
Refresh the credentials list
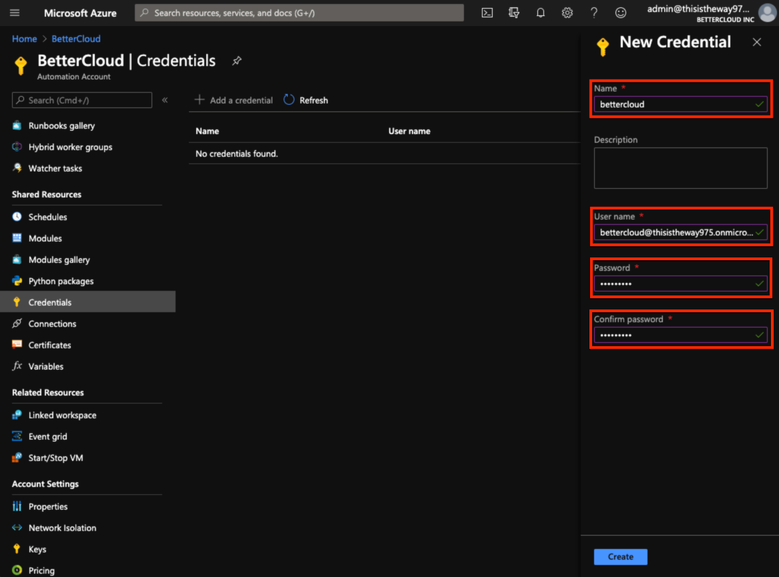tap(305, 100)
